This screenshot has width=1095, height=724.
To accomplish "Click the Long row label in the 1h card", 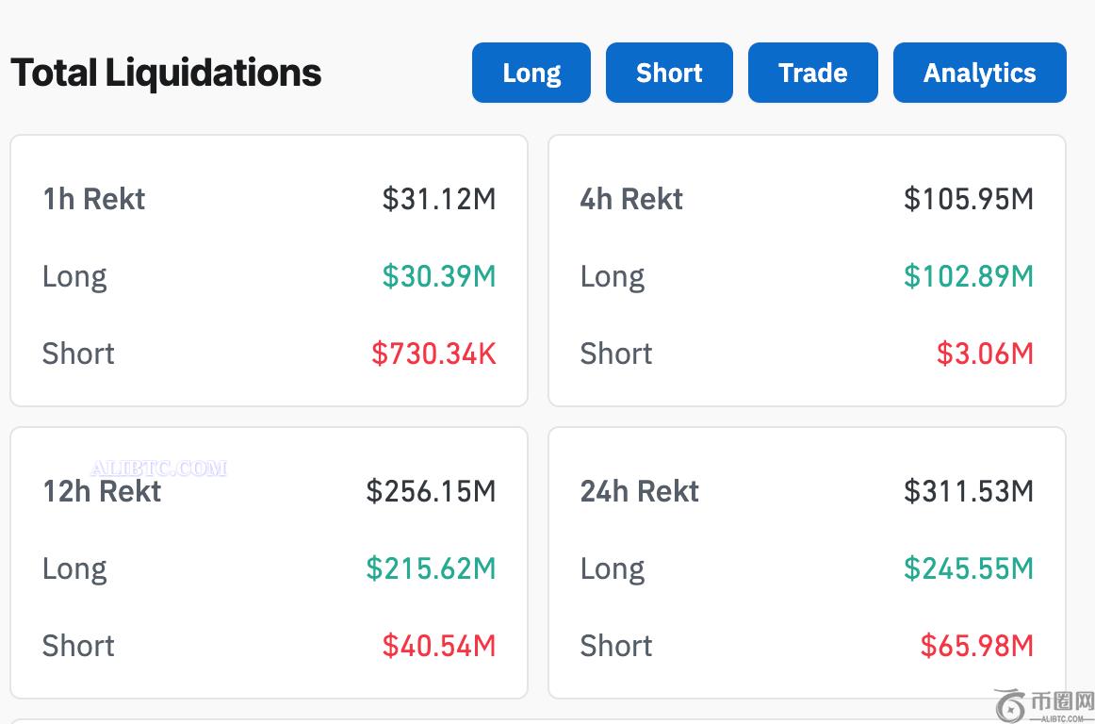I will coord(74,277).
